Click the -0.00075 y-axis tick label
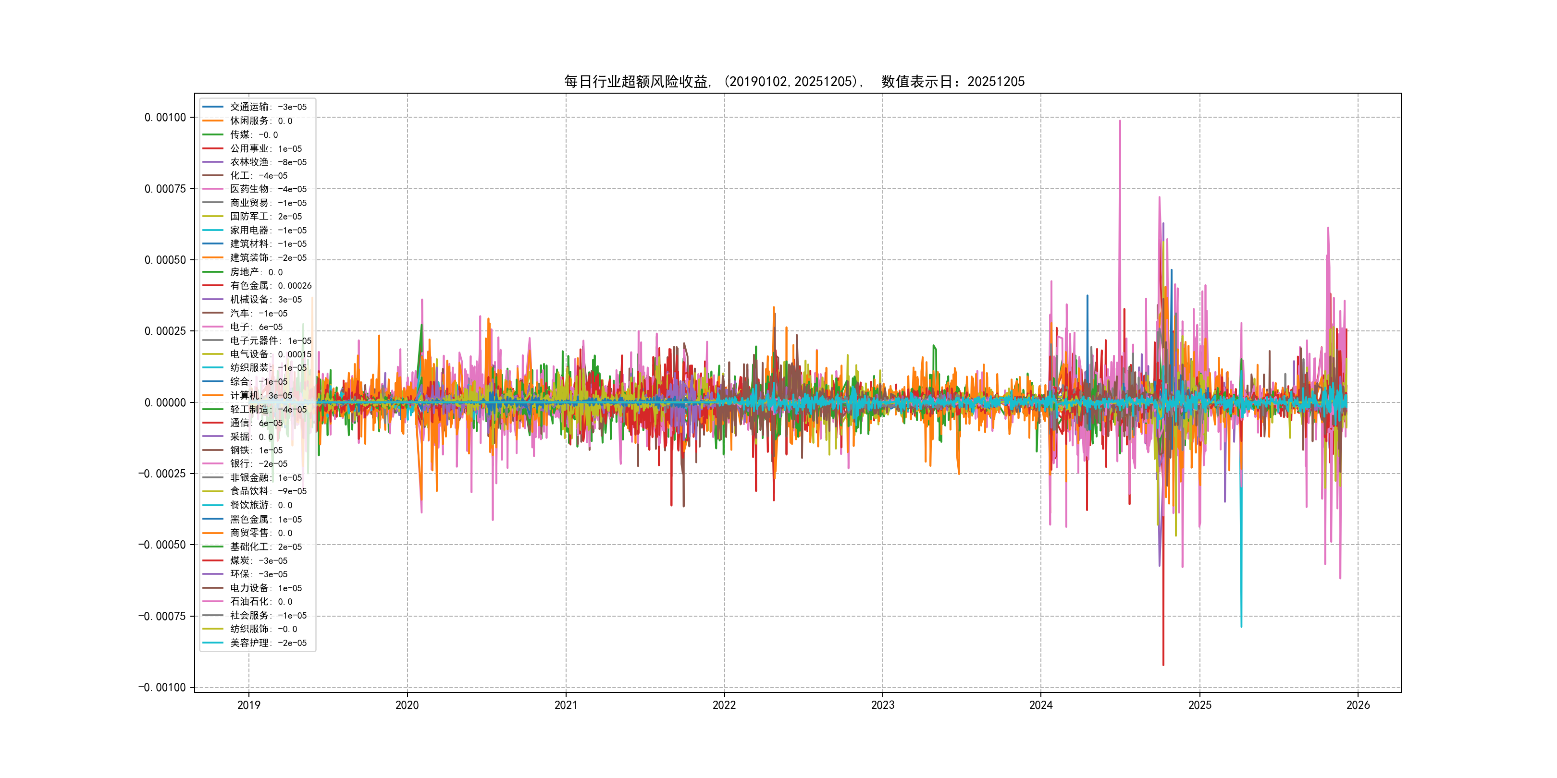Image resolution: width=1557 pixels, height=778 pixels. (x=162, y=616)
